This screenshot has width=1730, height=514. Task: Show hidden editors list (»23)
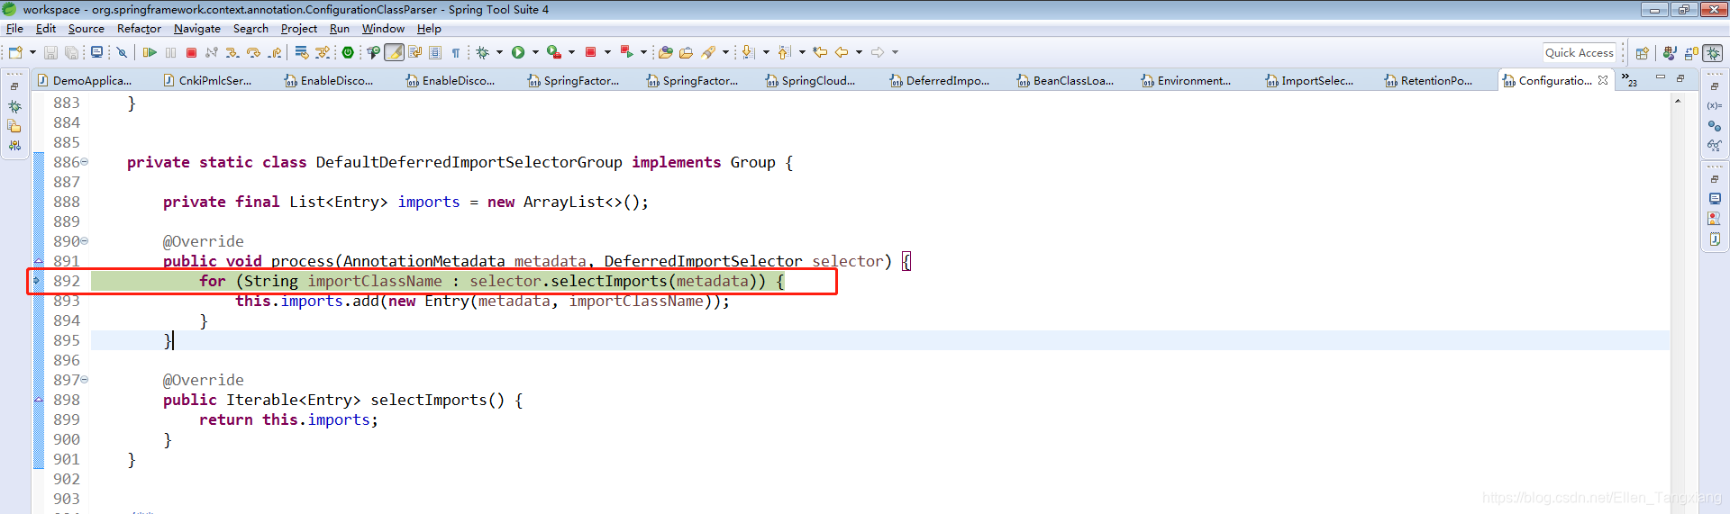(1629, 80)
